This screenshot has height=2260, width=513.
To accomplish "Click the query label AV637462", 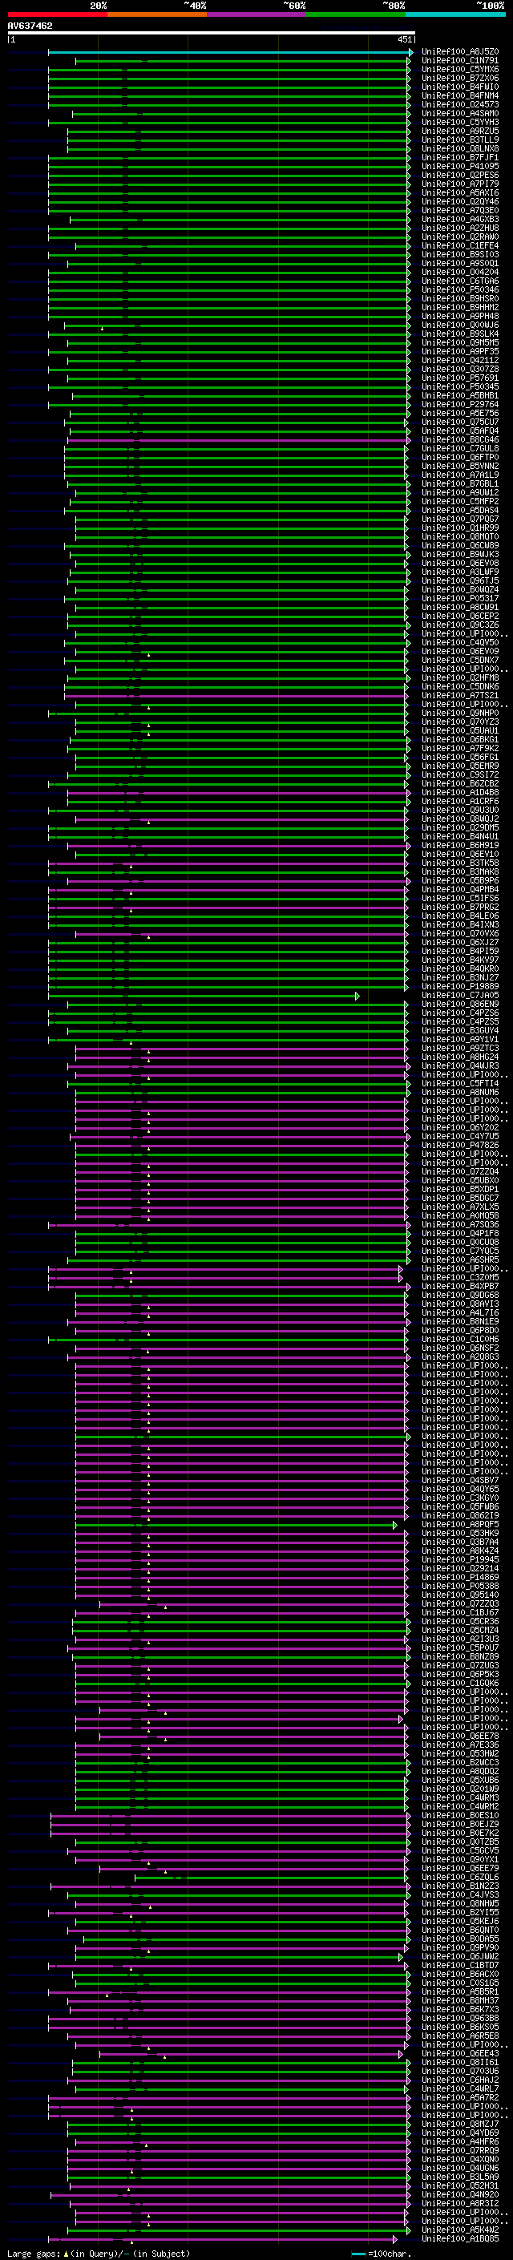I will tap(30, 26).
